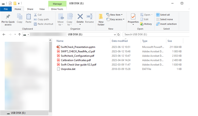Screen dimensions: 198x116
Task: Click the Rename icon
Action: click(x=89, y=17)
